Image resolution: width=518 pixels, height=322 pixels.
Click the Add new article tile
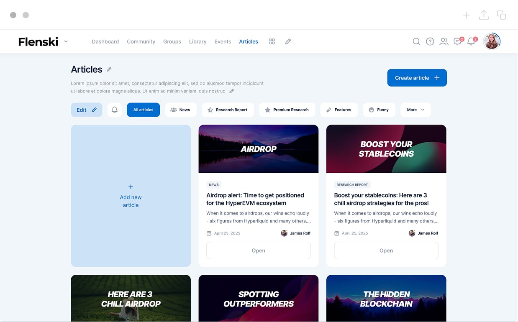[x=131, y=196]
